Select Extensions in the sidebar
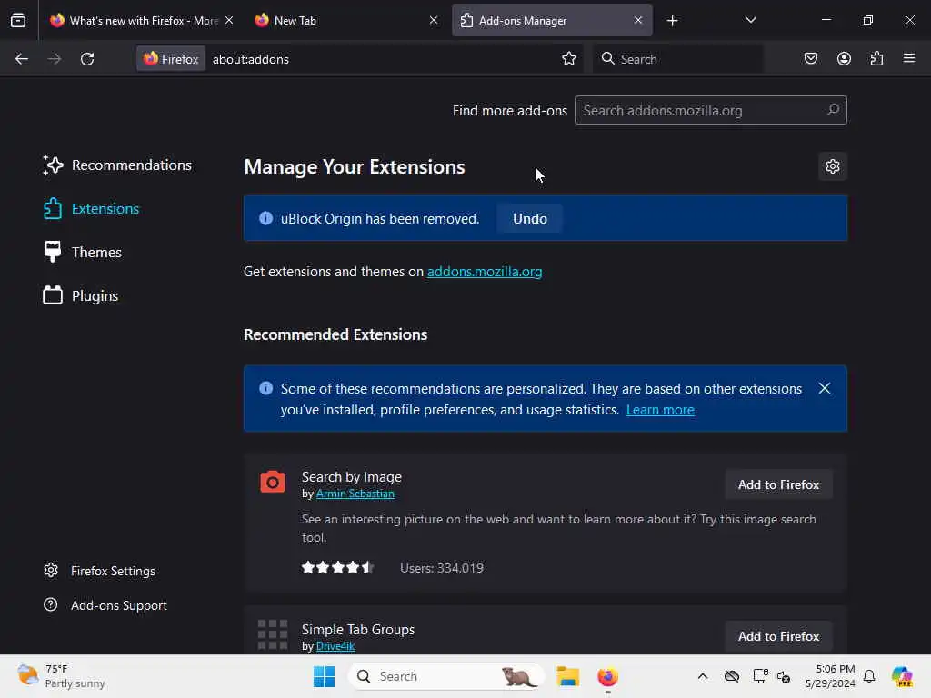 click(x=91, y=209)
